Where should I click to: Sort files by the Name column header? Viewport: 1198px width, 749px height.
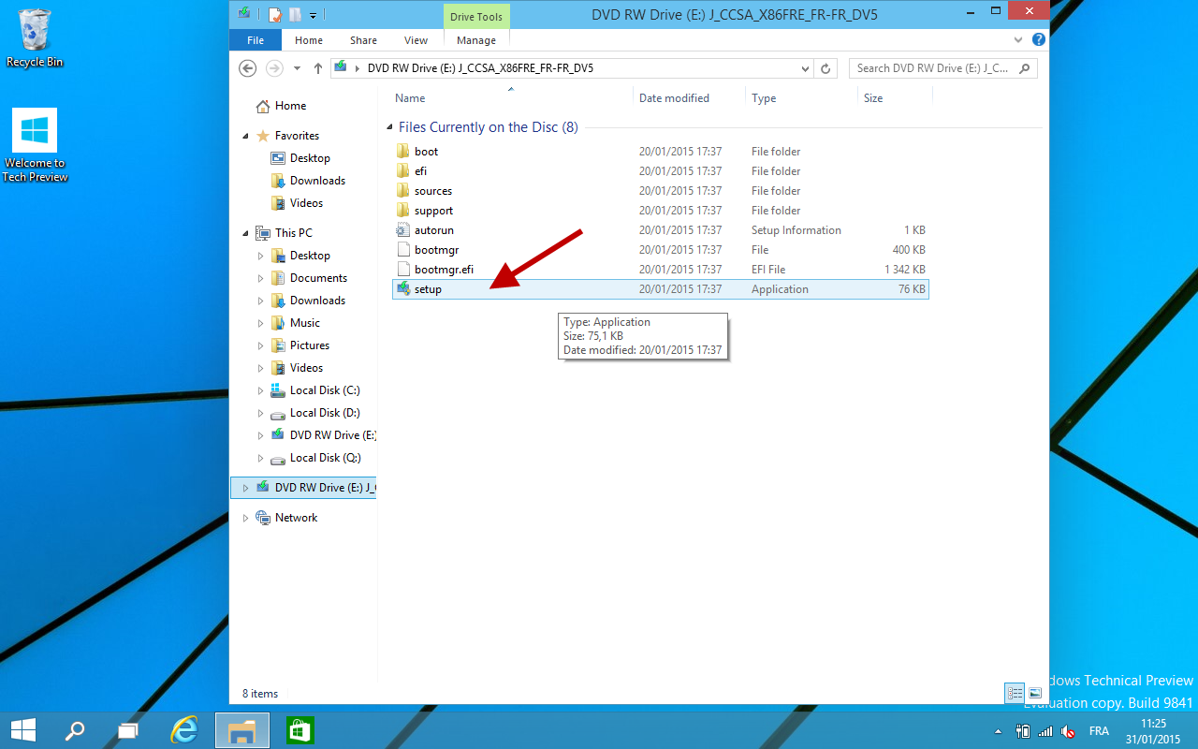tap(410, 98)
